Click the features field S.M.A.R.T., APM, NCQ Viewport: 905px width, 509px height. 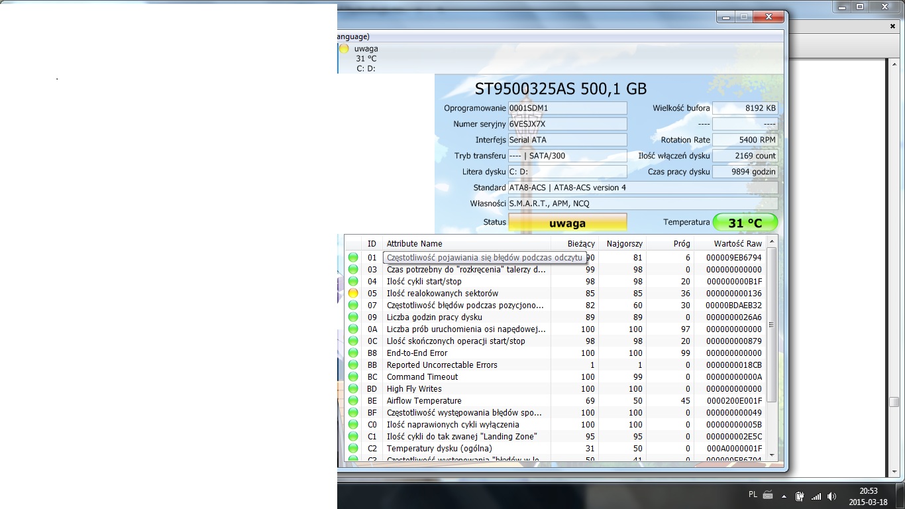pyautogui.click(x=643, y=203)
